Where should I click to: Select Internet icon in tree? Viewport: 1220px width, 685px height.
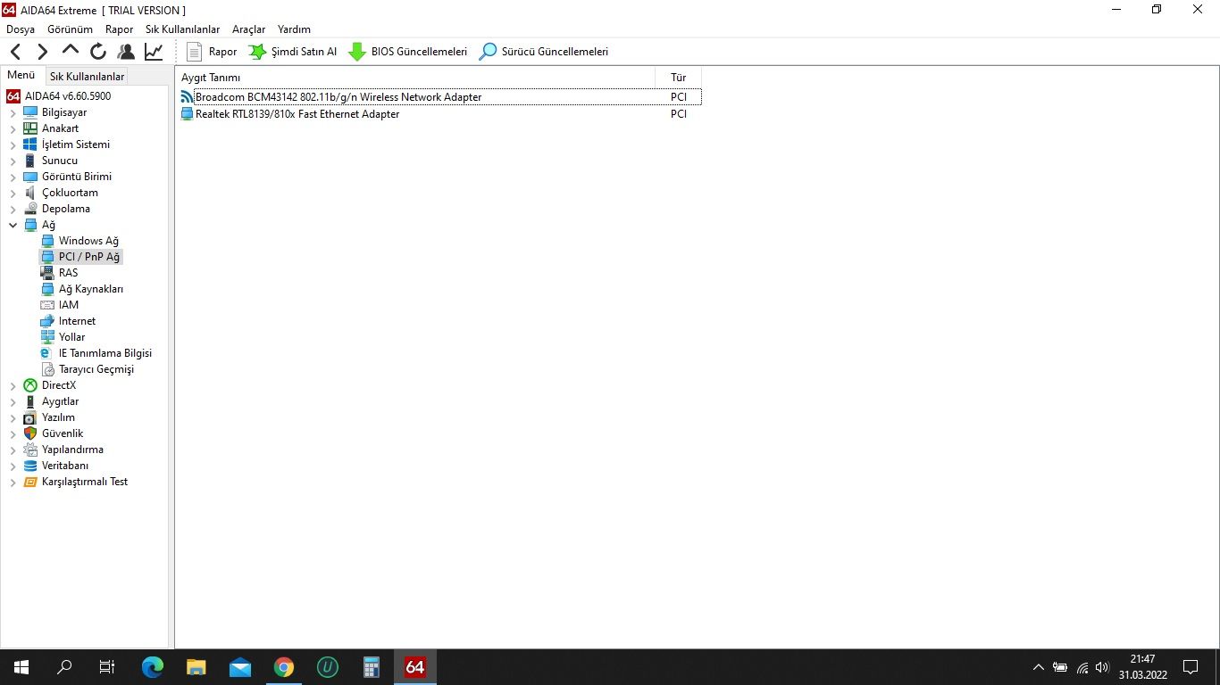[47, 321]
